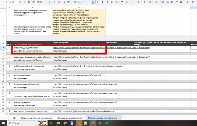
Task: Open vertical align dropdown
Action: click(x=145, y=2)
